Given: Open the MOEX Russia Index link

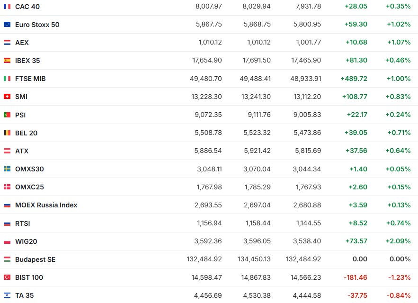Looking at the screenshot, I should coord(46,205).
